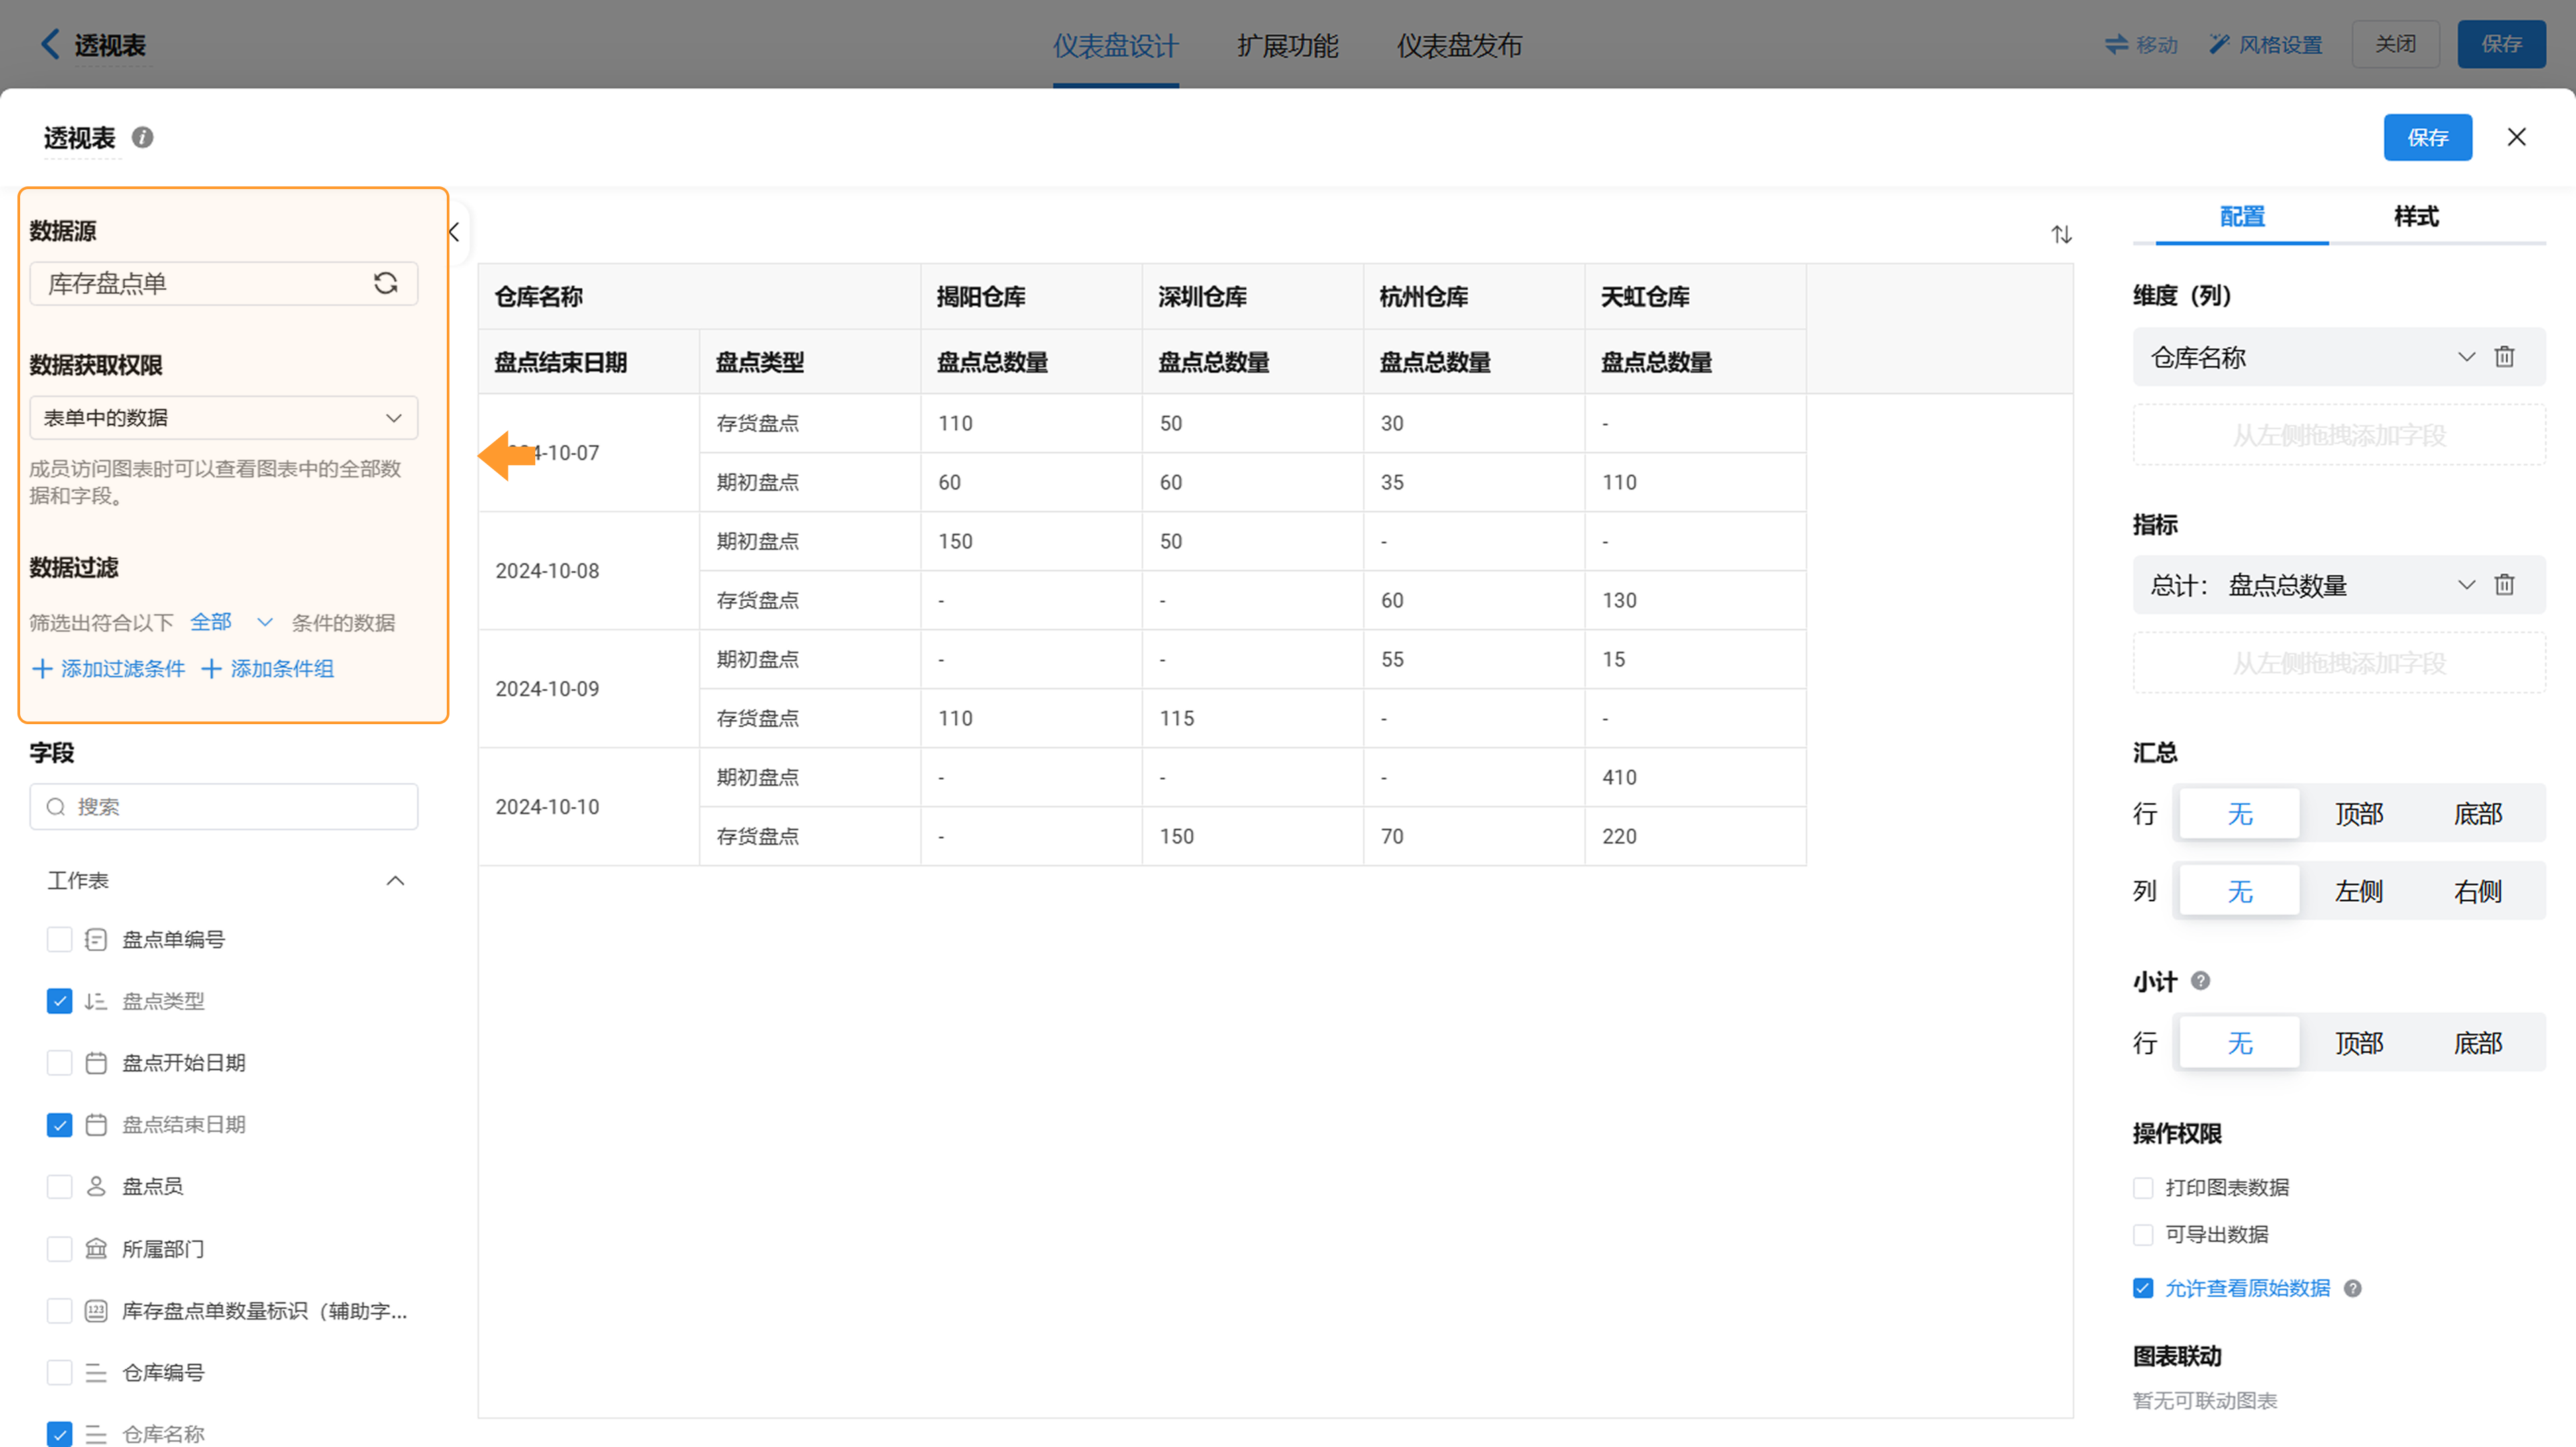Click help icon beside 允许查看原始数据
The image size is (2576, 1447).
2352,1288
